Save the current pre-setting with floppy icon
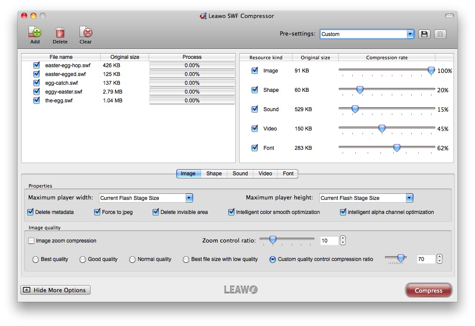 pyautogui.click(x=424, y=34)
